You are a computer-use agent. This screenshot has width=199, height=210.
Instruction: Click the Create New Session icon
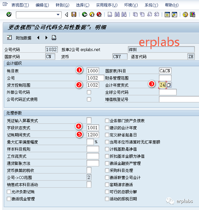point(167,15)
